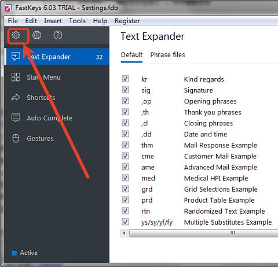The image size is (278, 267).
Task: Select the Randomized Text Example entry
Action: [224, 212]
